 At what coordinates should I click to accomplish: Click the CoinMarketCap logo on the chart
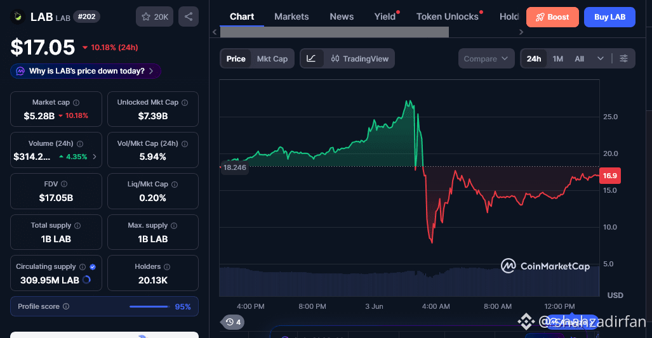pyautogui.click(x=545, y=266)
